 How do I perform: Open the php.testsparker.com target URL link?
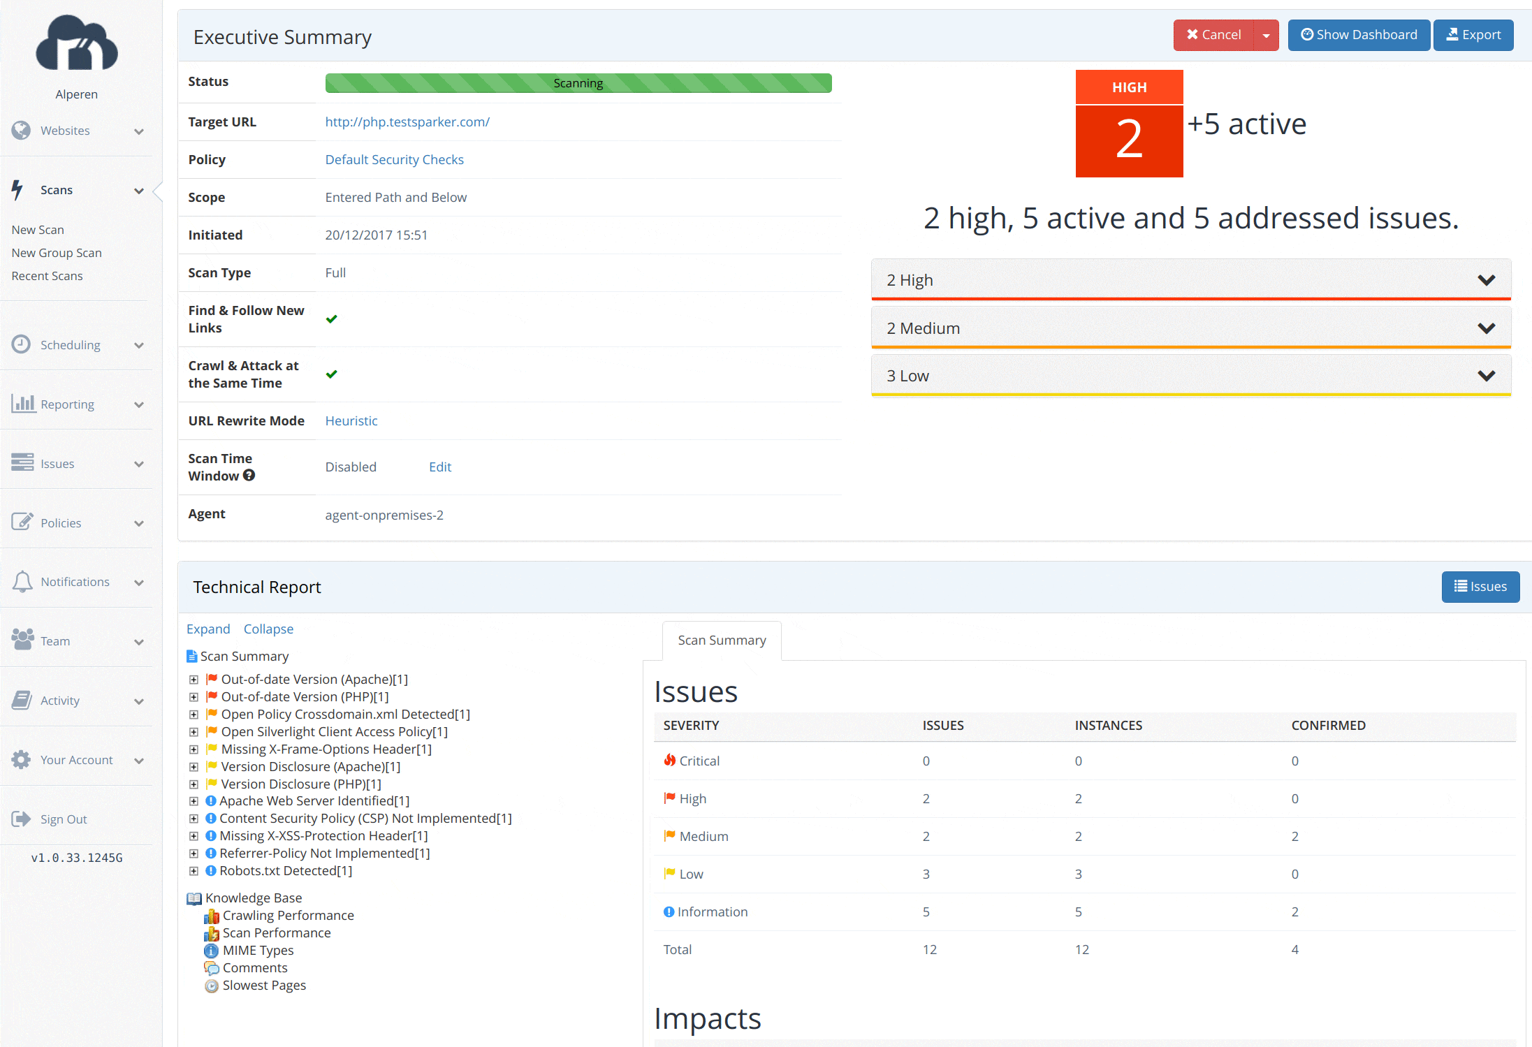(x=407, y=122)
